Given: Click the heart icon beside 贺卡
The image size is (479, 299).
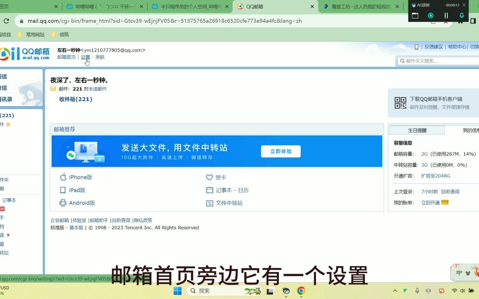Looking at the screenshot, I should coord(209,177).
